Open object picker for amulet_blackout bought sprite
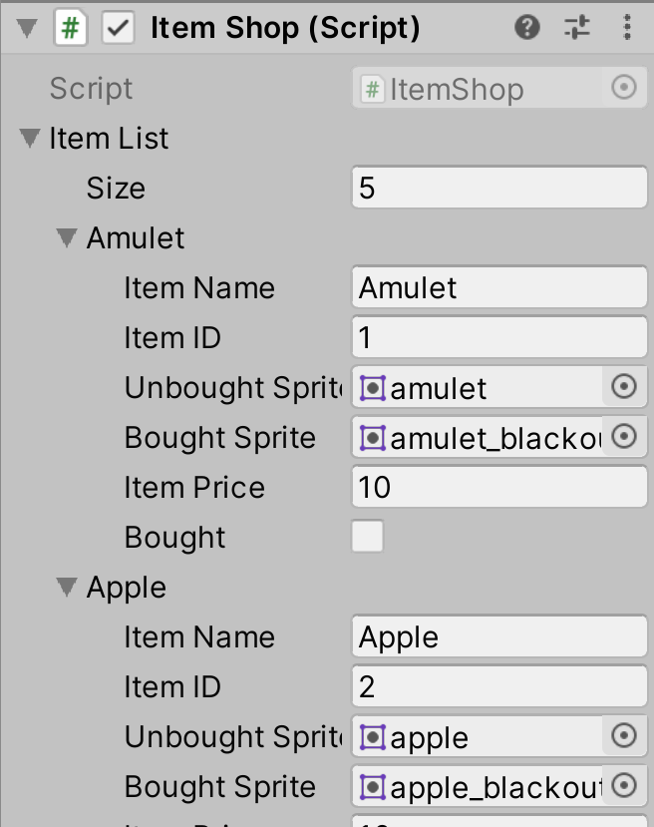The image size is (654, 827). (624, 437)
